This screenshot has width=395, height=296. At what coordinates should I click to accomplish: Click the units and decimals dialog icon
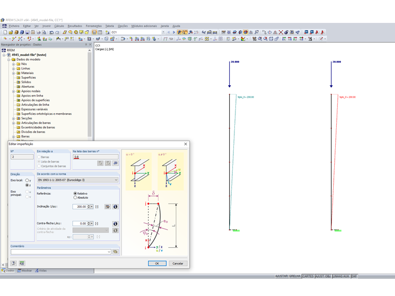point(22,263)
